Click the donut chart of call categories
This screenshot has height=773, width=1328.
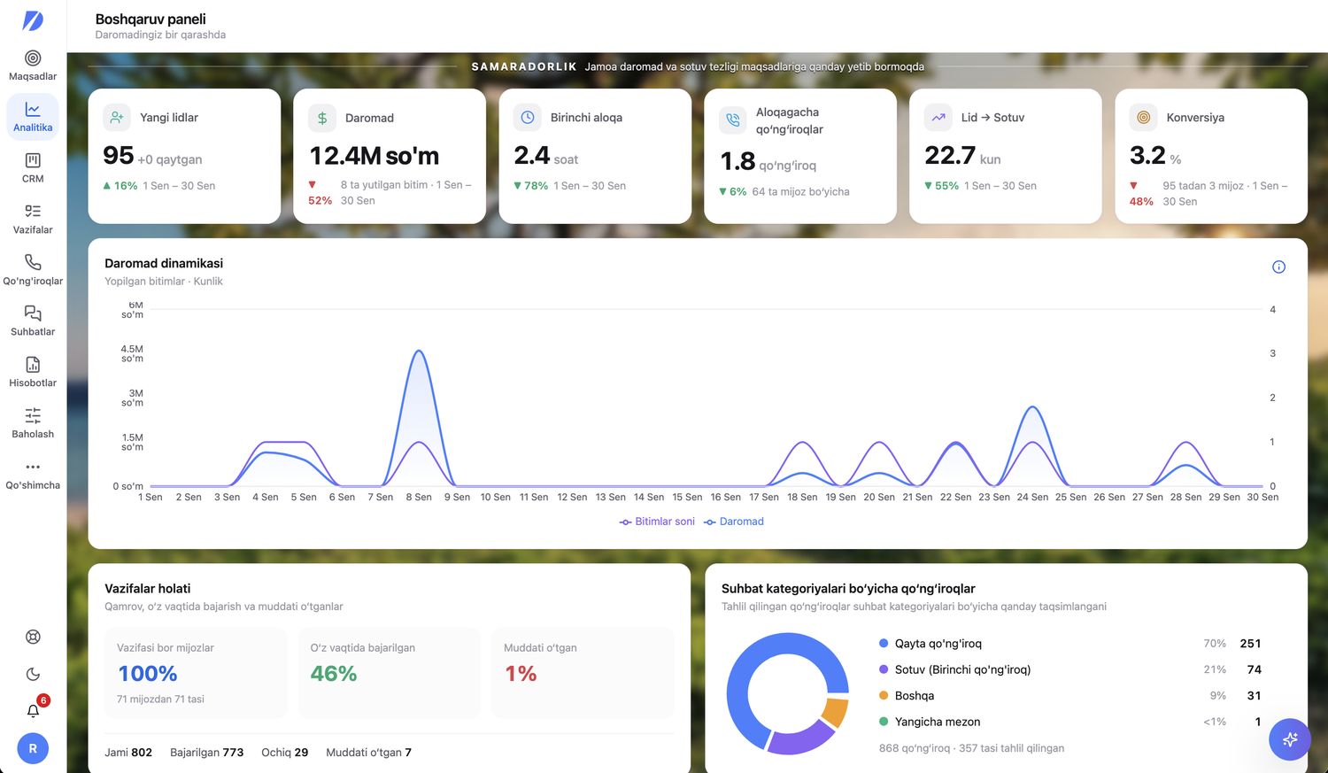tap(787, 693)
